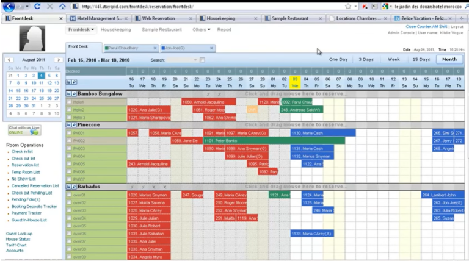
Task: Go to browser home page icon
Action: (x=62, y=6)
